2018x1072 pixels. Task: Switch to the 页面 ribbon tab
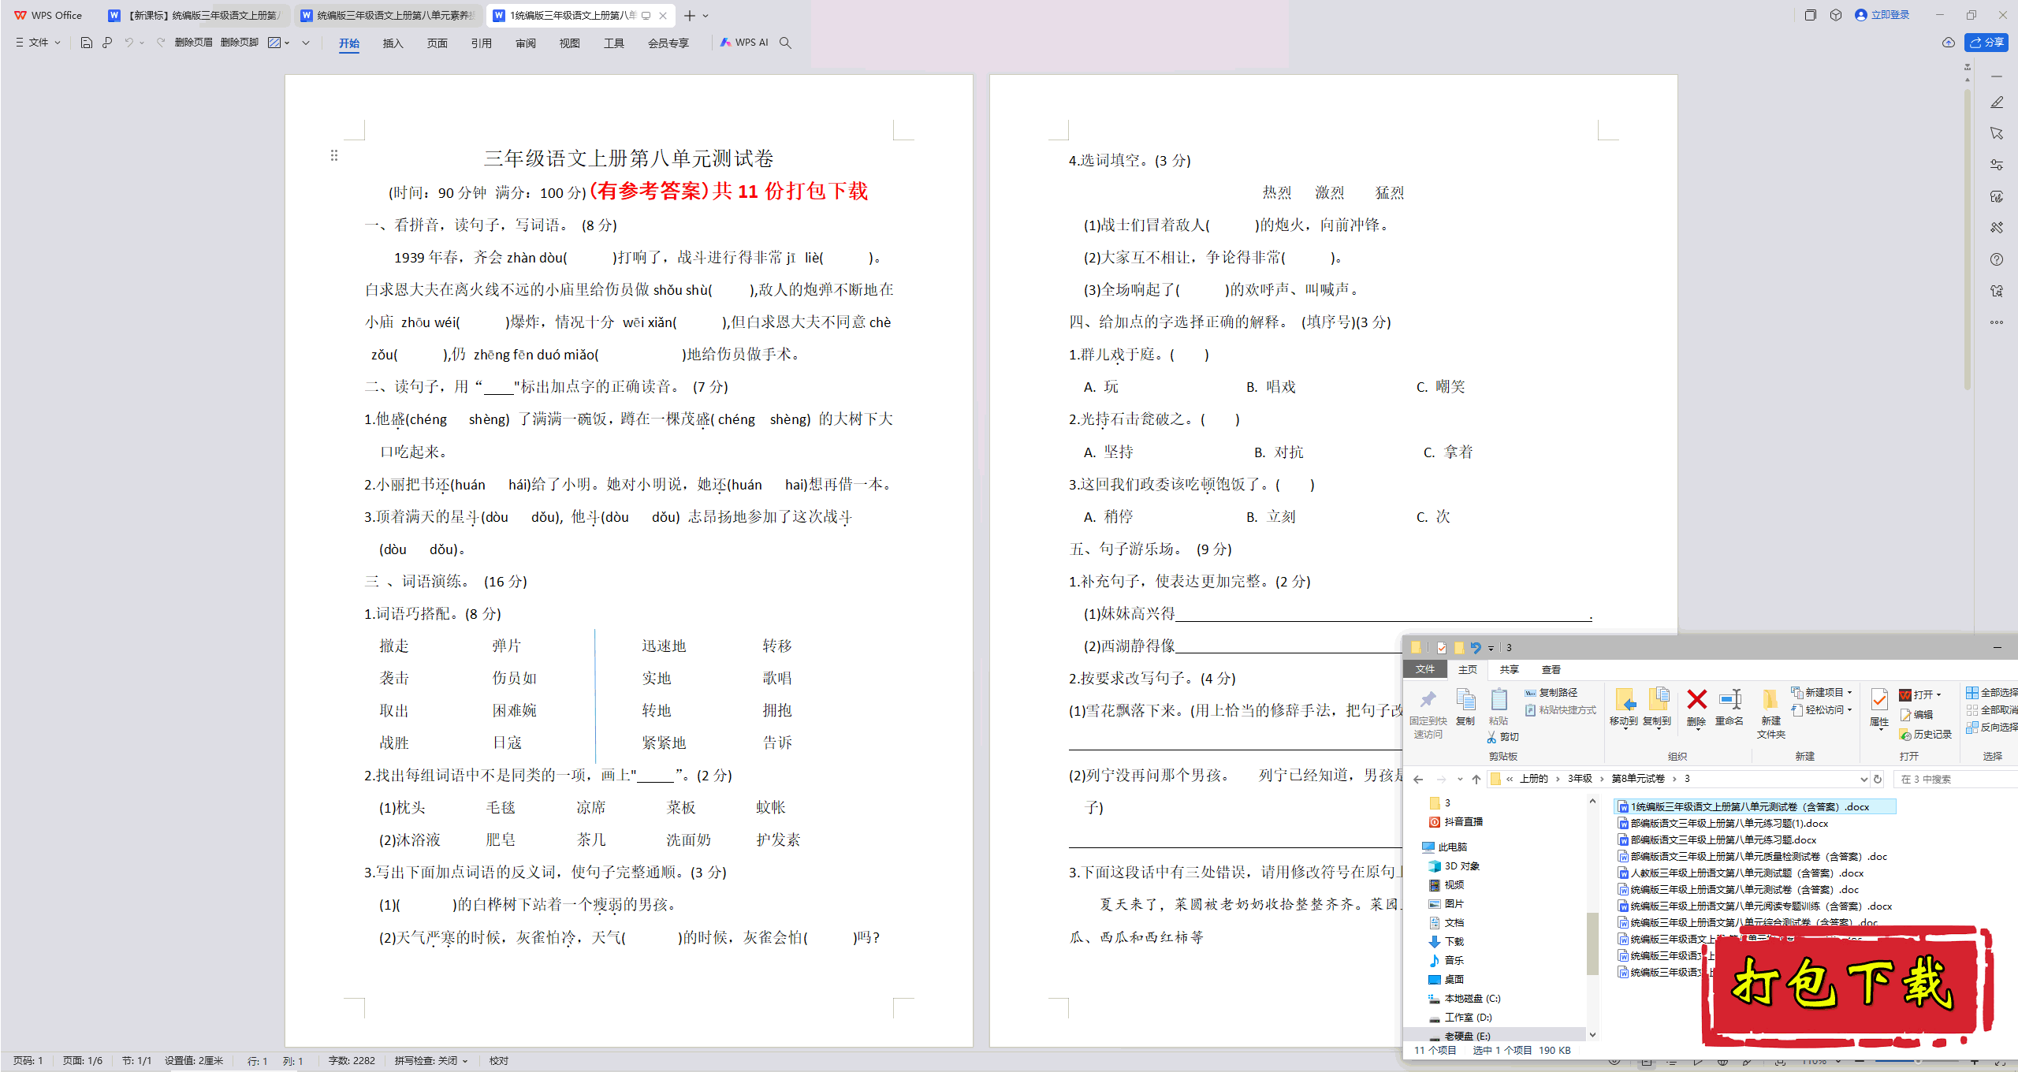click(x=437, y=43)
